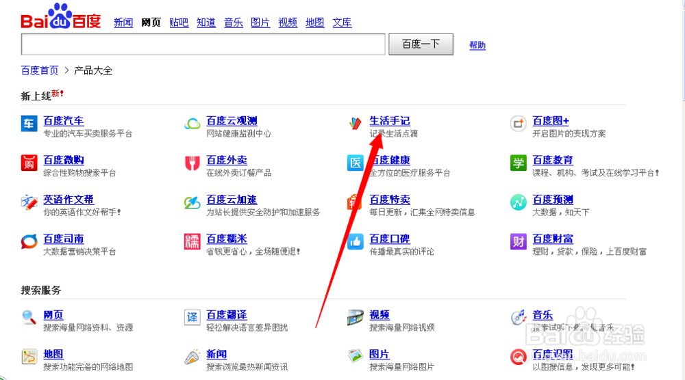This screenshot has height=380, width=685.
Task: Click the 百度财富 purple icon
Action: 518,241
